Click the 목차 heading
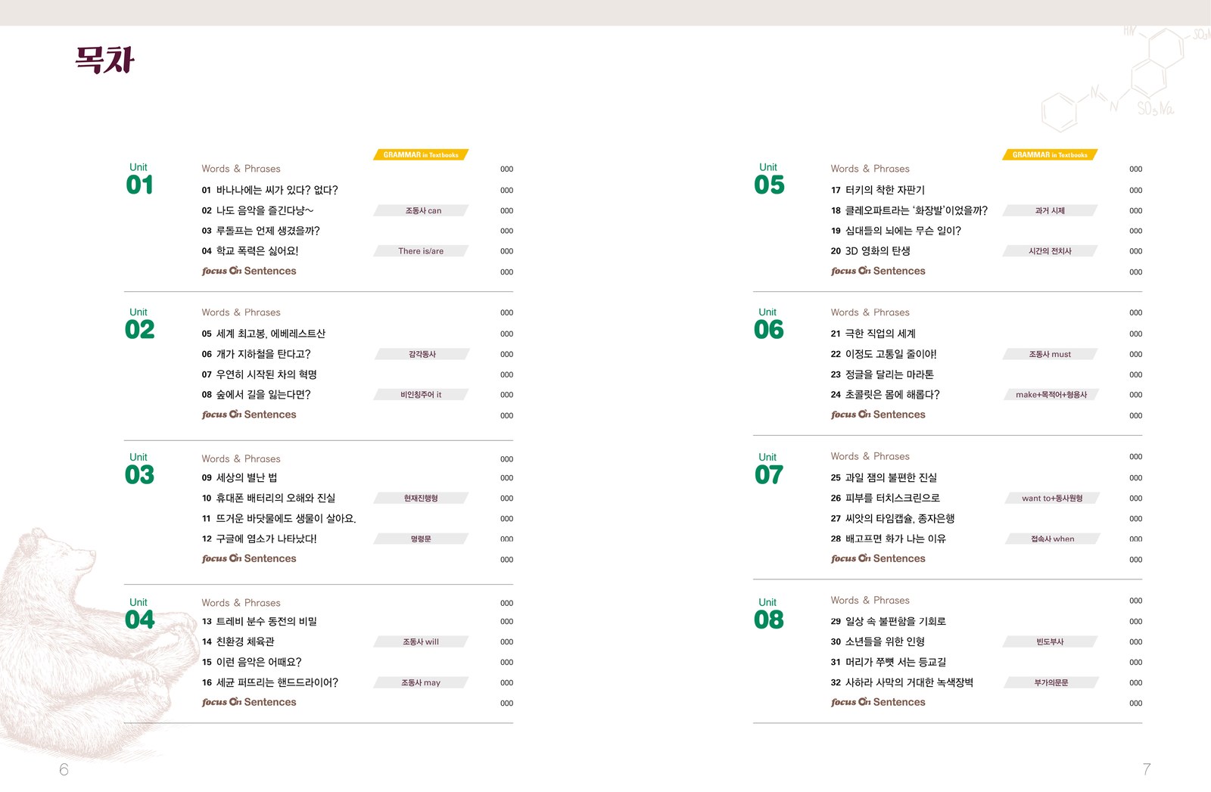 tap(105, 60)
